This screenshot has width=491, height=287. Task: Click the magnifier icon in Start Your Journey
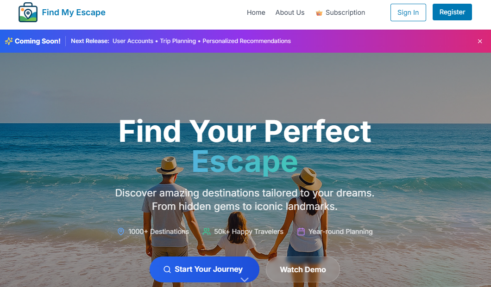pyautogui.click(x=167, y=269)
